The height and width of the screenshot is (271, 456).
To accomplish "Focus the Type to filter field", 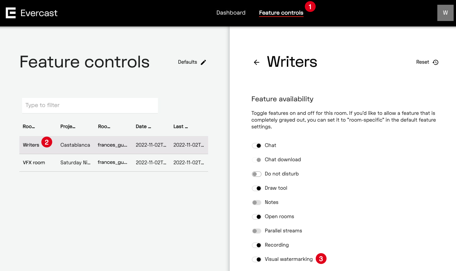I will (90, 105).
